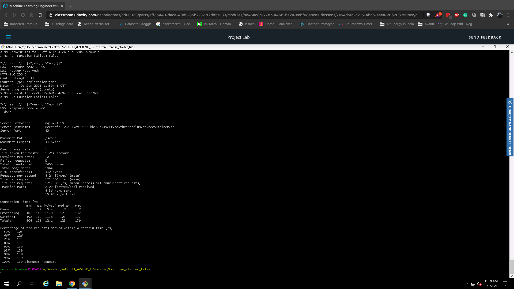Bookmark this page
This screenshot has width=514, height=289.
click(x=40, y=15)
